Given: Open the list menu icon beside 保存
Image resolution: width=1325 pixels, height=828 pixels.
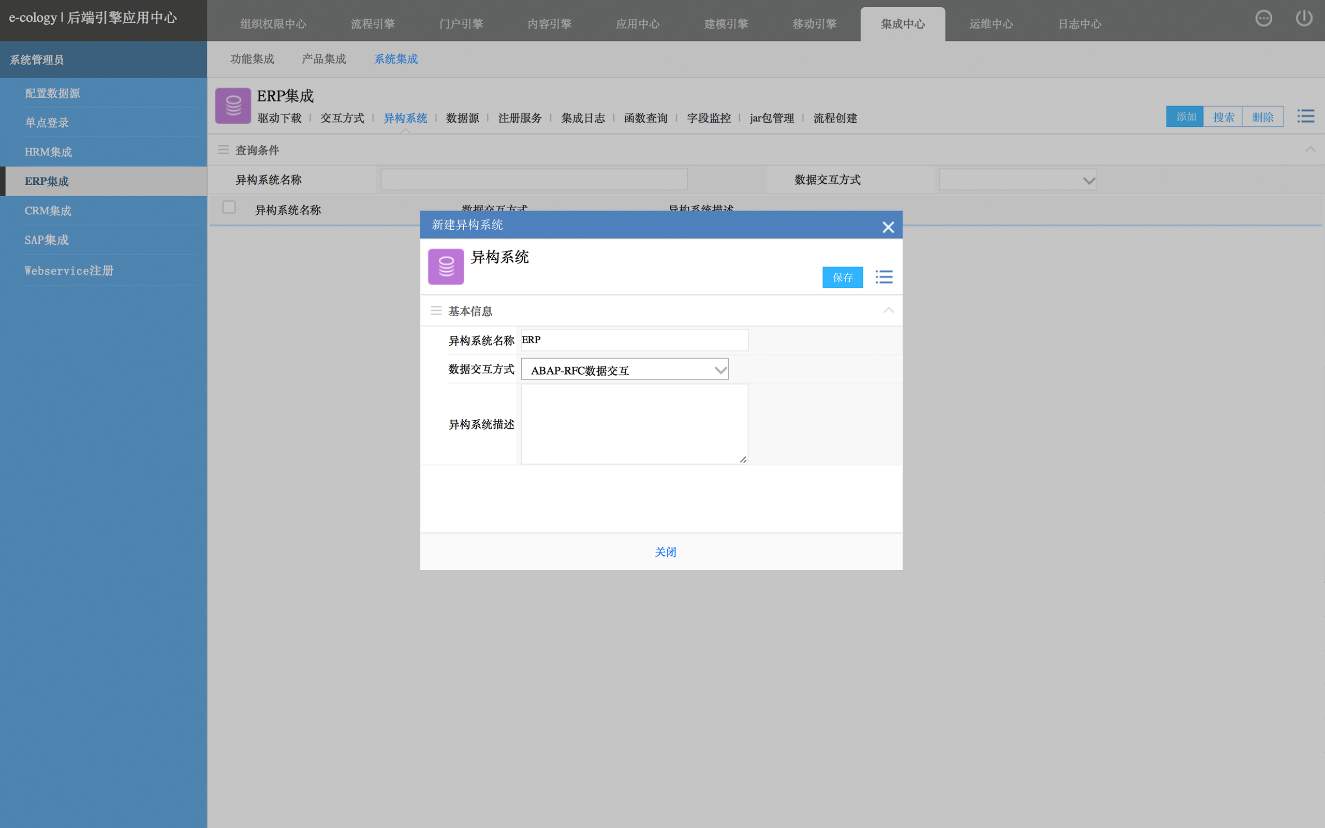Looking at the screenshot, I should [884, 277].
